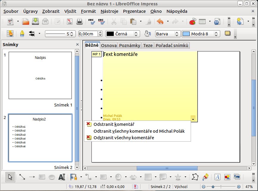
Task: Open the Fontwork Gallery
Action: (x=217, y=177)
